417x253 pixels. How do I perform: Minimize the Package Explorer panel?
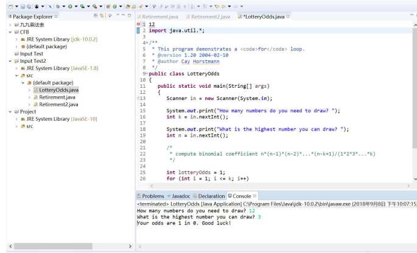point(123,15)
